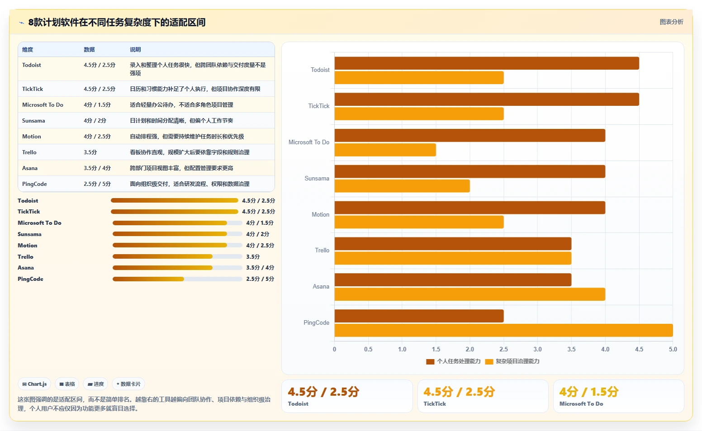The width and height of the screenshot is (702, 431).
Task: Click the Todoist progress bar in the list
Action: (x=175, y=200)
